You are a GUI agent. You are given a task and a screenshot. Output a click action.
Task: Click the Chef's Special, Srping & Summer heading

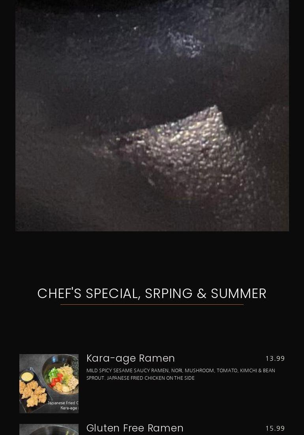[x=152, y=294]
